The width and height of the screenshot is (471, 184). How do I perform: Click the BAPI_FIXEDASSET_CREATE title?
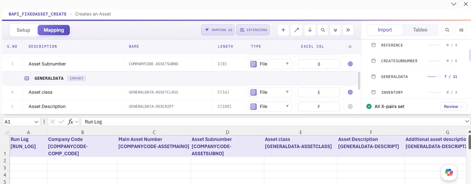[37, 14]
